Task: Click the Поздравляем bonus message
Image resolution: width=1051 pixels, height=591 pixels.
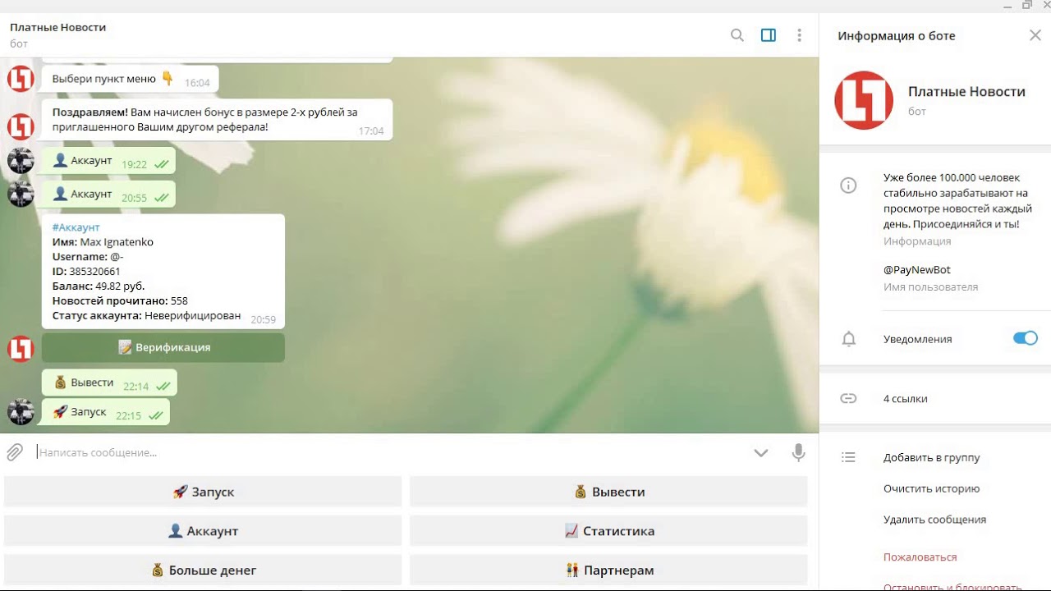Action: (217, 120)
